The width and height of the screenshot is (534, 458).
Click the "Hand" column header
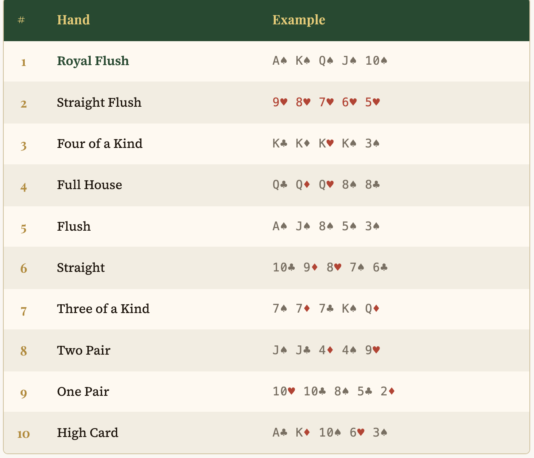pos(73,20)
